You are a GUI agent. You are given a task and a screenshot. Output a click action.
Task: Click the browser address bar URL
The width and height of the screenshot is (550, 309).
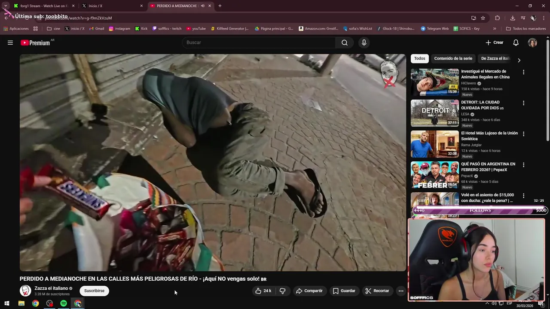79,18
